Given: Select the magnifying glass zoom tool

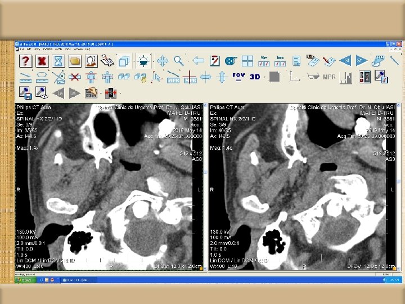Looking at the screenshot, I should click(x=179, y=61).
